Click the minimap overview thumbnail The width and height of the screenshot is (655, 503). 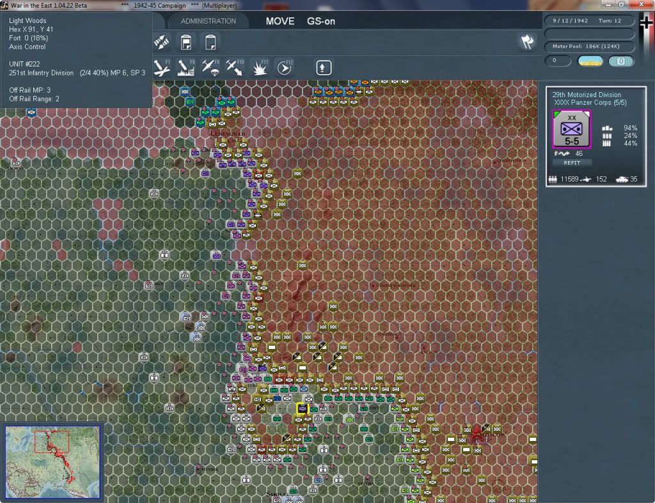[52, 461]
